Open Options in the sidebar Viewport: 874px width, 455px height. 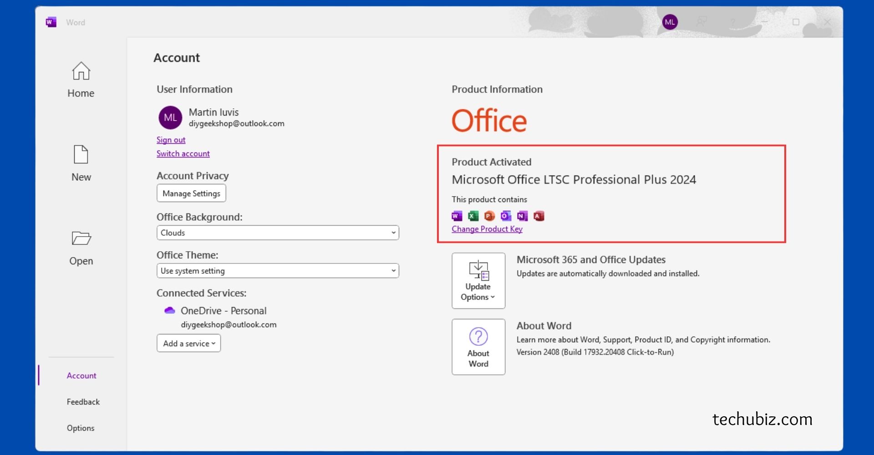point(81,428)
